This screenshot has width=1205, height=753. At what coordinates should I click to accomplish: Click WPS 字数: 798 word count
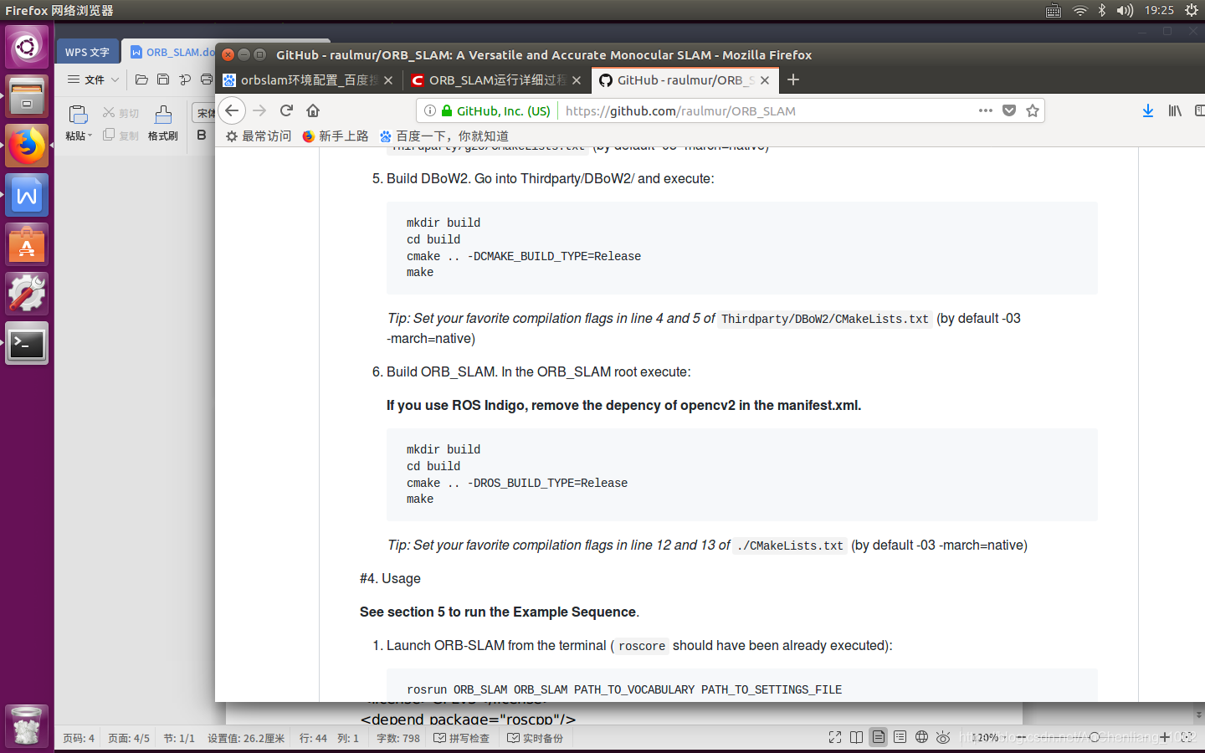click(398, 738)
